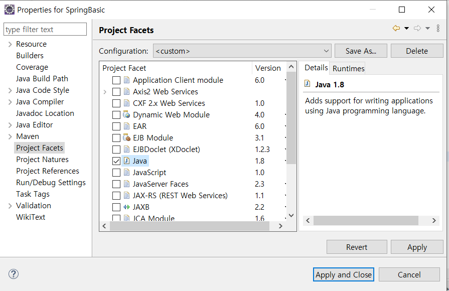This screenshot has width=449, height=291.
Task: Check the JAX-RS checkbox
Action: pyautogui.click(x=116, y=196)
